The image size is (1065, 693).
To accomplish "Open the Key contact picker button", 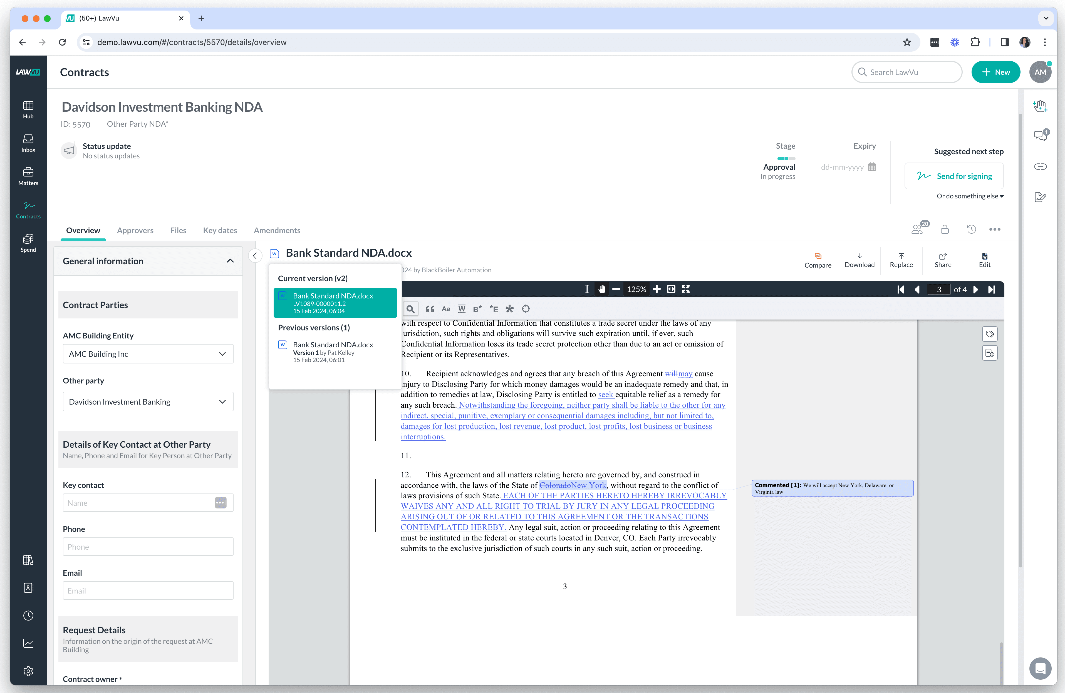I will 221,503.
